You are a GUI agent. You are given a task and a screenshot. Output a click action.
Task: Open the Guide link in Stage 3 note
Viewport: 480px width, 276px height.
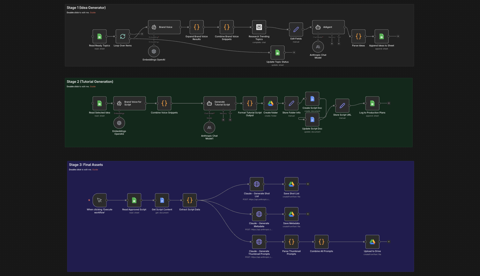pyautogui.click(x=95, y=169)
